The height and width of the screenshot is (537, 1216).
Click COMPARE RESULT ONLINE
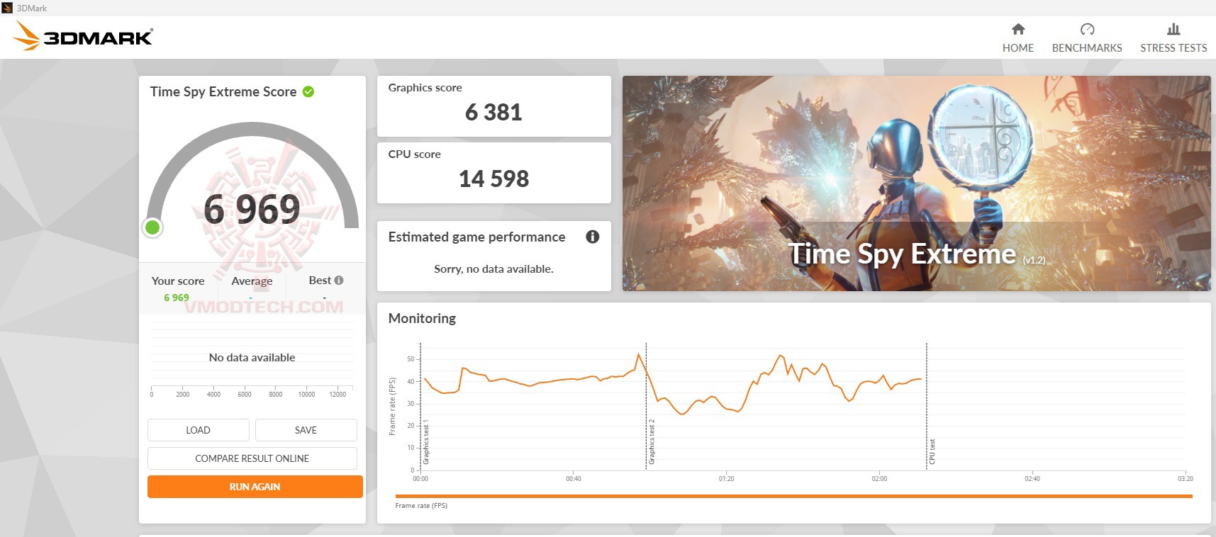point(252,458)
